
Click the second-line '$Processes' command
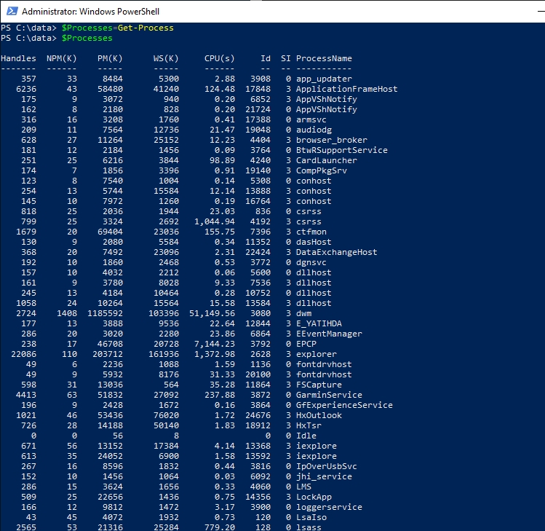(x=87, y=38)
